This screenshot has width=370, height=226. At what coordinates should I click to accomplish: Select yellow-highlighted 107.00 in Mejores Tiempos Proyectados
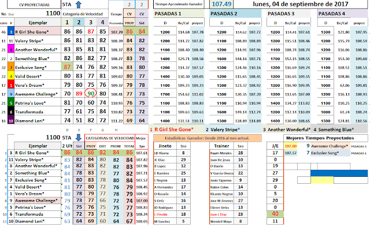coord(290,146)
